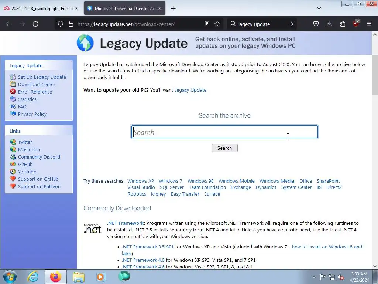The image size is (378, 284).
Task: Show hidden tray icons arrow
Action: (x=314, y=277)
